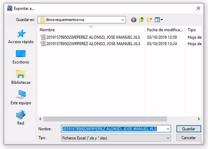Click date 03/10/2019 13:24
Image resolution: width=208 pixels, height=149 pixels.
[162, 44]
